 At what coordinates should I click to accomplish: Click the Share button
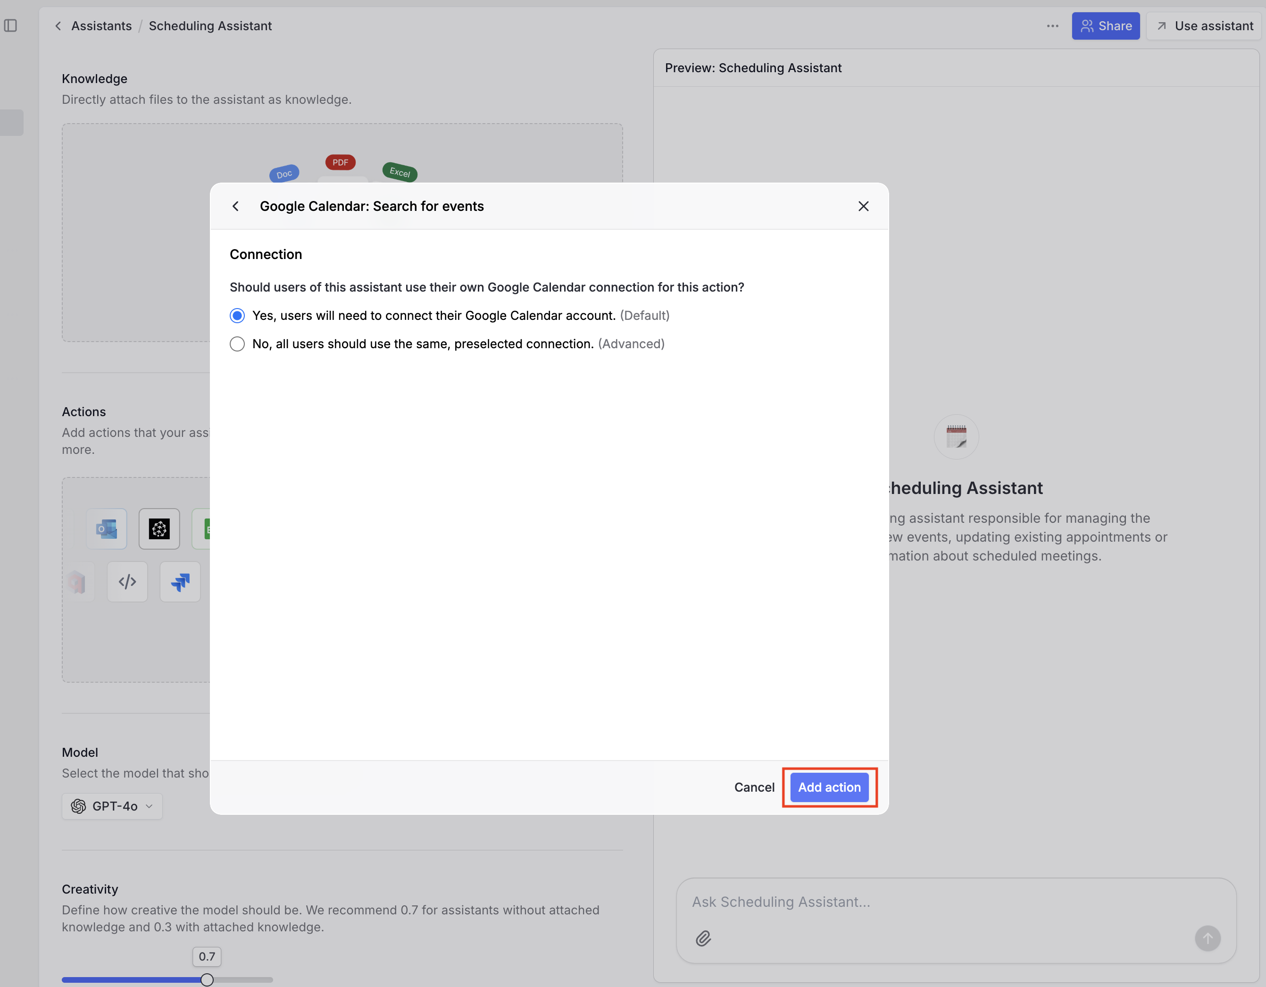(x=1106, y=26)
